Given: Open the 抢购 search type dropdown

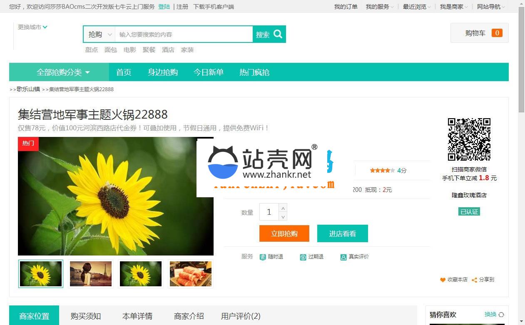Looking at the screenshot, I should click(x=99, y=34).
